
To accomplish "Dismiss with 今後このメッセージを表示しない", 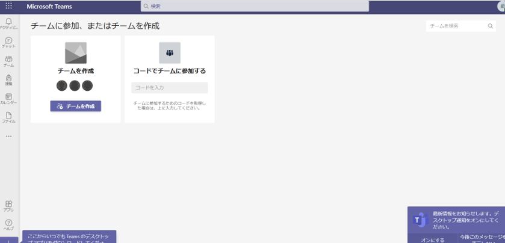I will coord(481,239).
